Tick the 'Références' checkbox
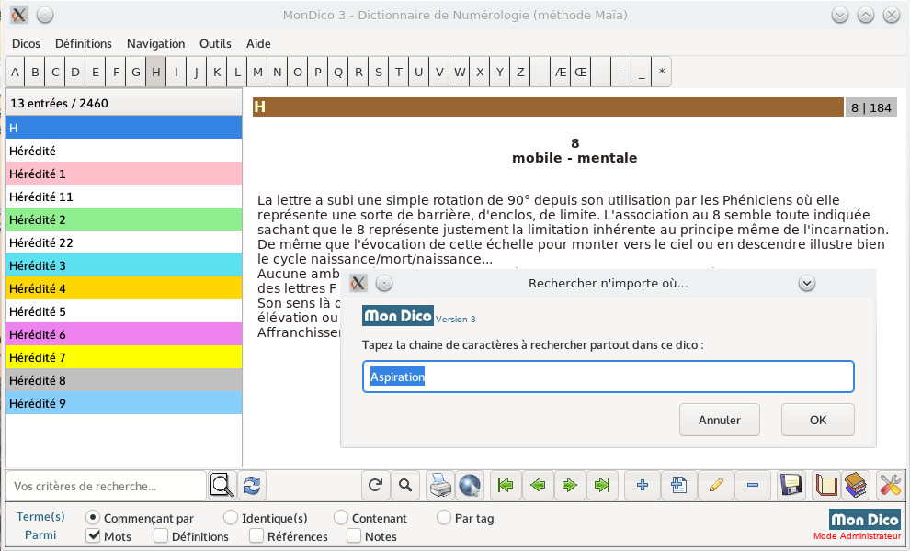 tap(256, 536)
